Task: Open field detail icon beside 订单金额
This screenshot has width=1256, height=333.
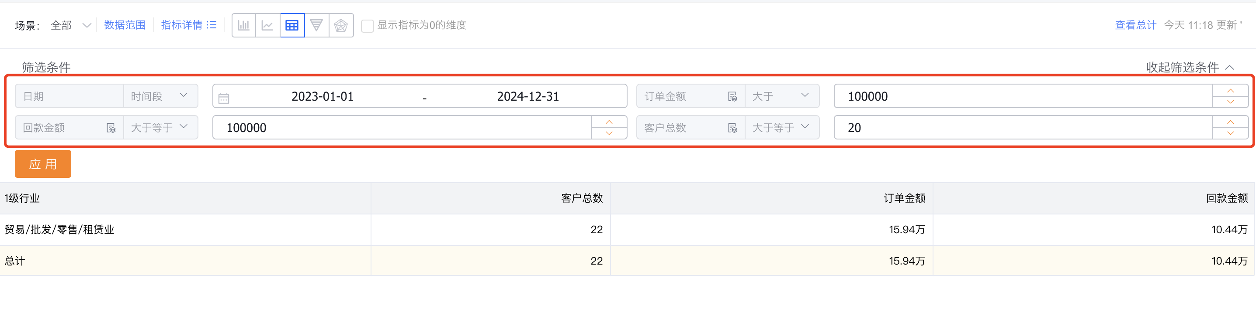Action: [x=732, y=96]
